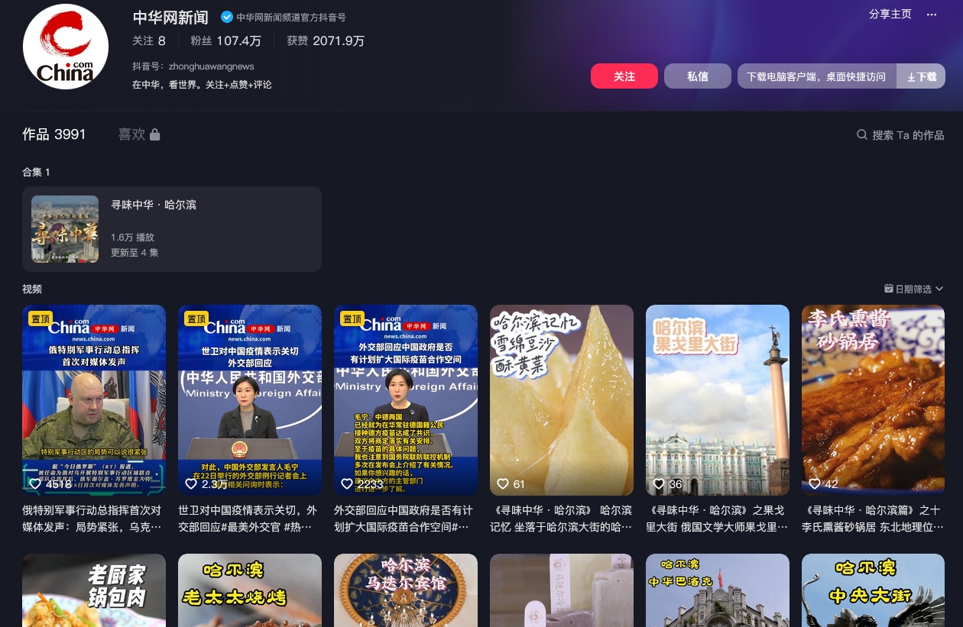963x627 pixels.
Task: Open video 哈尔滨老太太烧烤
Action: click(250, 590)
